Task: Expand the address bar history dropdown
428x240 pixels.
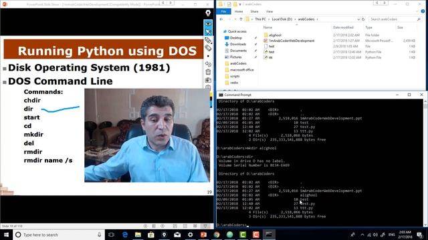Action: point(358,19)
